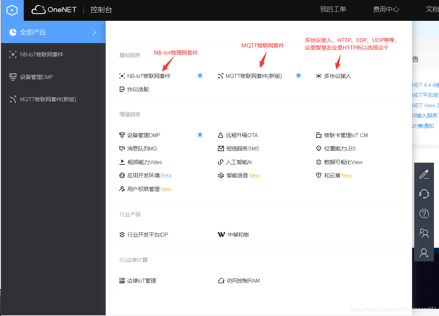This screenshot has height=316, width=439.
Task: Open 消息队列MQ service
Action: (142, 148)
